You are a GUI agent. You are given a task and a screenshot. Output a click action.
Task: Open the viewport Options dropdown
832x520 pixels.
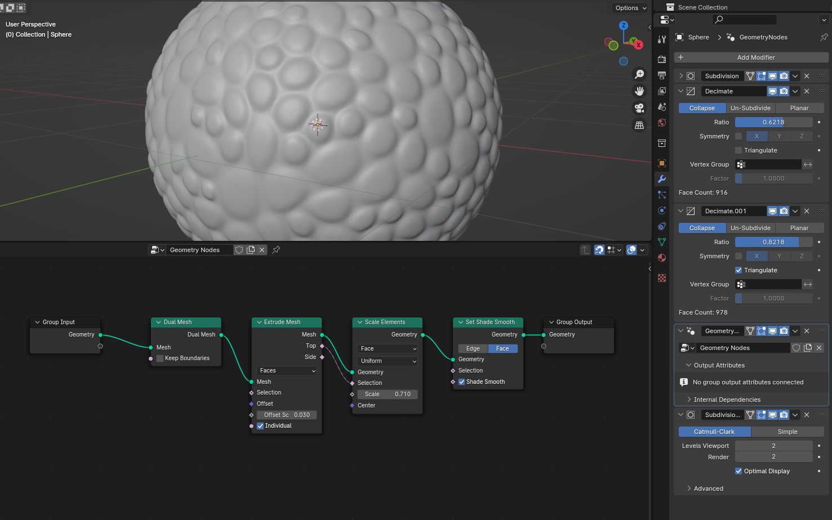tap(631, 8)
